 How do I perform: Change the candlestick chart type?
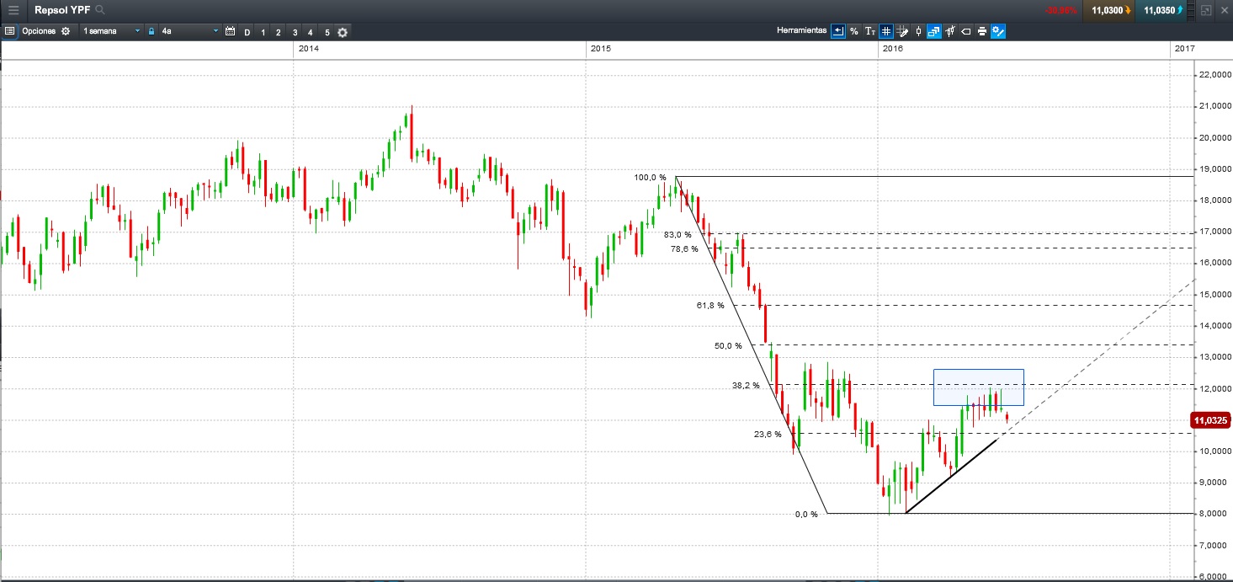(x=918, y=31)
